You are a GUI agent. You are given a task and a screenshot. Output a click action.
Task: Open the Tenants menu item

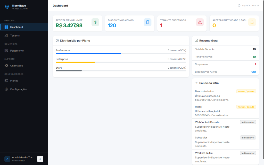[x=24, y=36]
